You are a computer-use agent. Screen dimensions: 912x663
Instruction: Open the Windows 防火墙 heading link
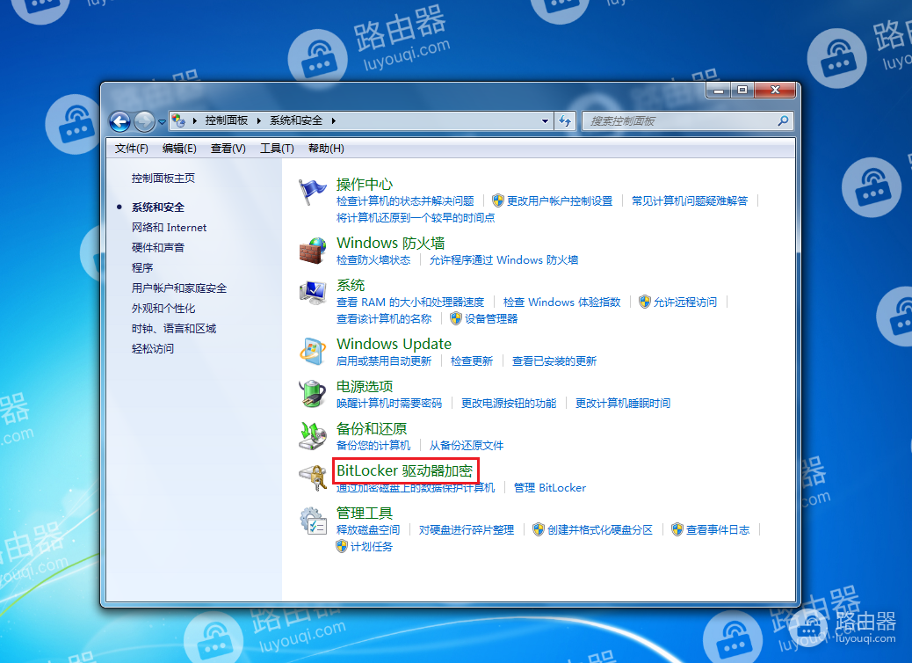coord(391,243)
